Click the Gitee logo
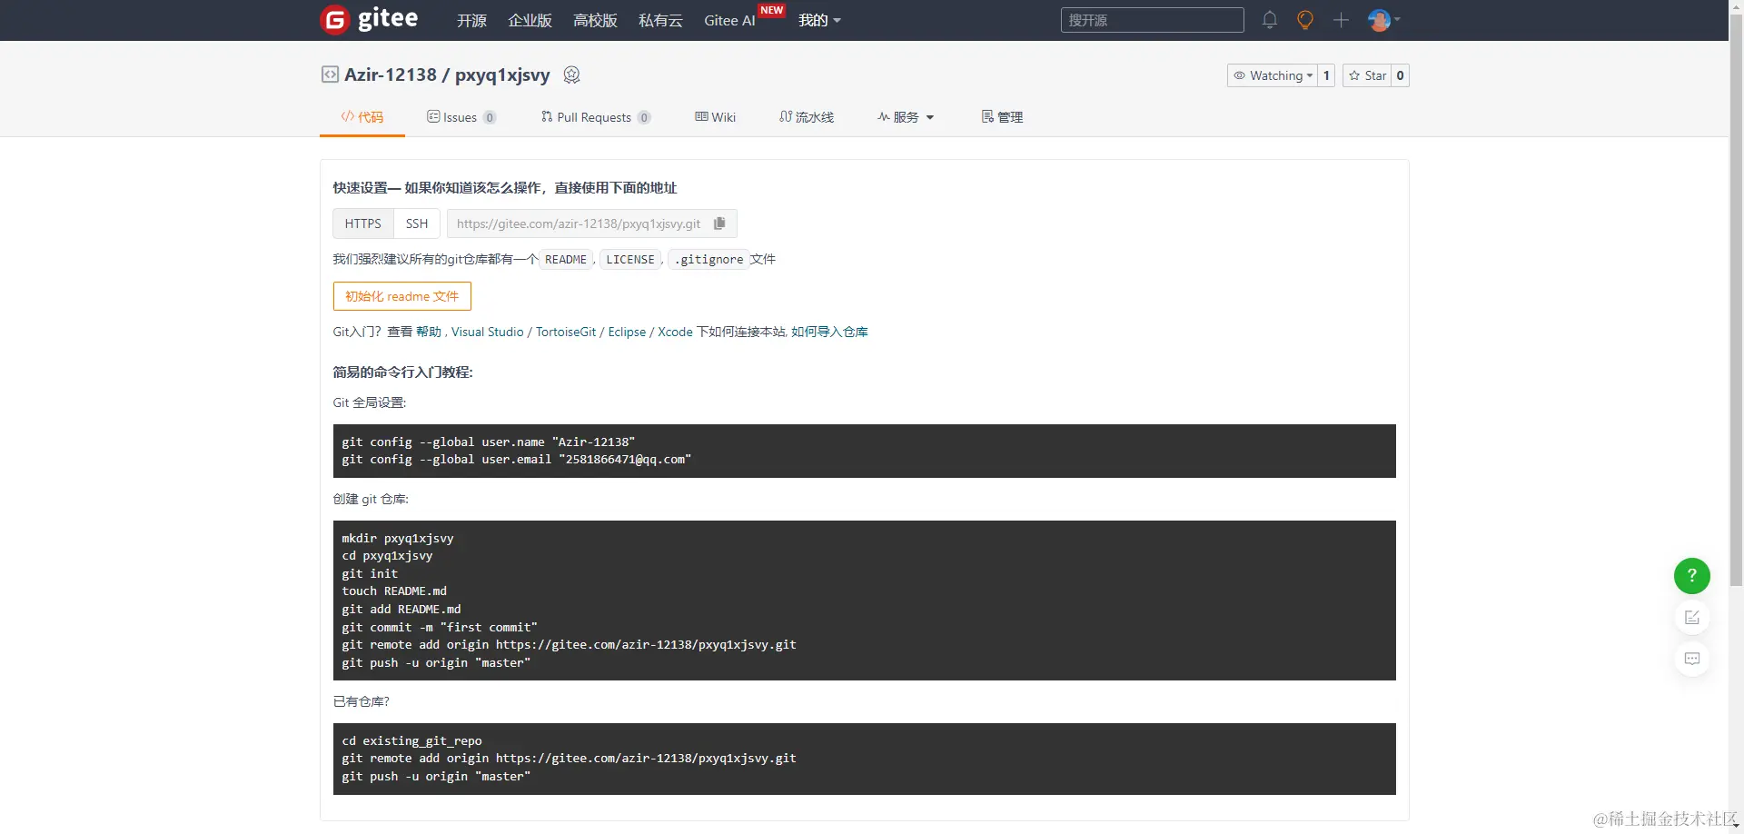Viewport: 1744px width, 834px height. 369,19
